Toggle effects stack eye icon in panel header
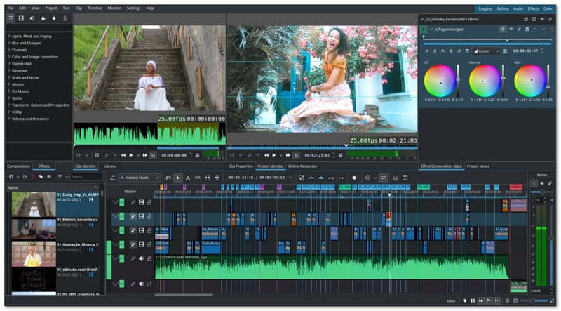Viewport: 561px width, 311px height. click(542, 19)
